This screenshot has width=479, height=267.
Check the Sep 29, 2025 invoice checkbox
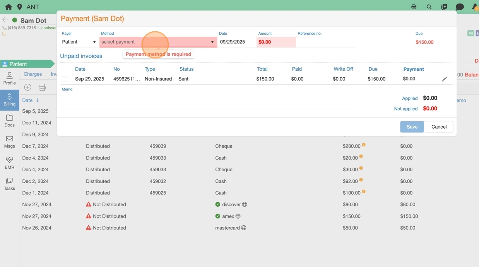coord(65,79)
